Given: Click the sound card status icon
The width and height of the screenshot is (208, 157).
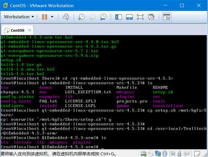Looking at the screenshot, I should (172, 154).
